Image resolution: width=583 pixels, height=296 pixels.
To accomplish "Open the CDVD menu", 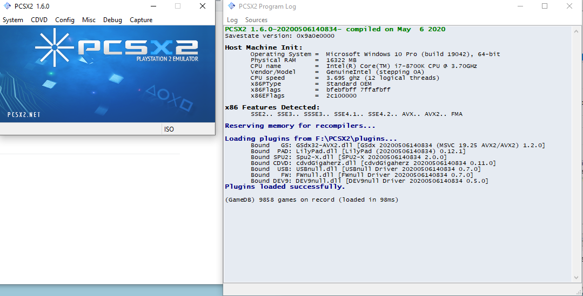I will tap(39, 20).
